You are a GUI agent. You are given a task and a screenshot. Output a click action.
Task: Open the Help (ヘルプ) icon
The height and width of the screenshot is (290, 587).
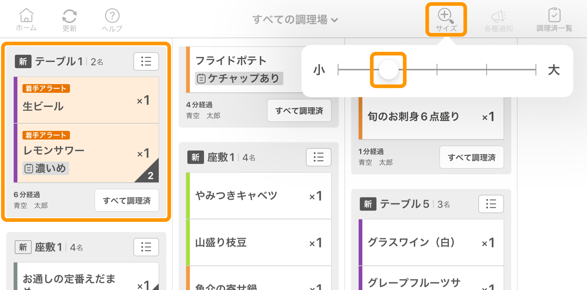click(x=112, y=20)
